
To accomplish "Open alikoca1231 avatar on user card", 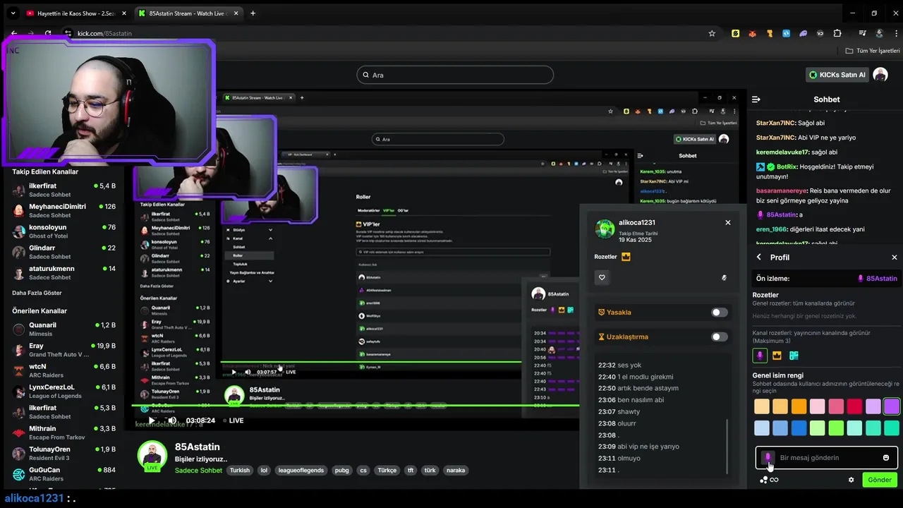I will pos(605,229).
